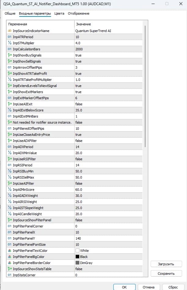This screenshot has width=187, height=290.
Task: Toggle the InpShowExitMarkers value
Action: [x=108, y=92]
